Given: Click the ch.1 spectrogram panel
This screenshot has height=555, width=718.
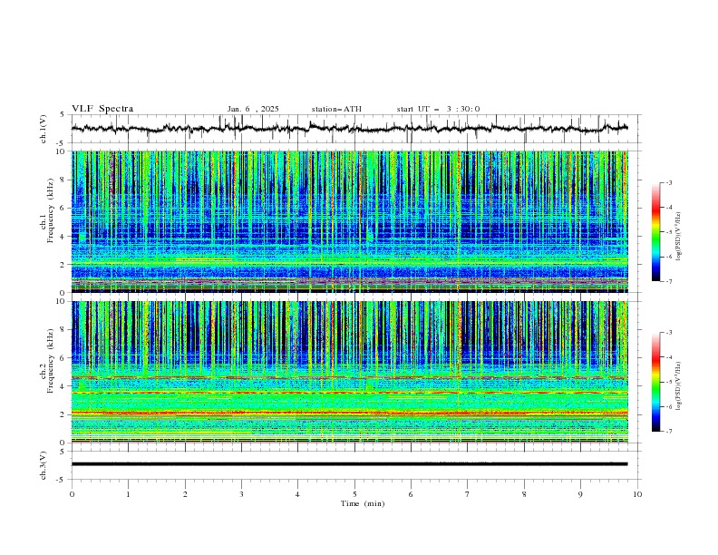Looking at the screenshot, I should [x=349, y=221].
